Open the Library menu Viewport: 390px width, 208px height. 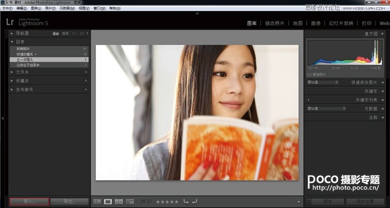pos(36,8)
